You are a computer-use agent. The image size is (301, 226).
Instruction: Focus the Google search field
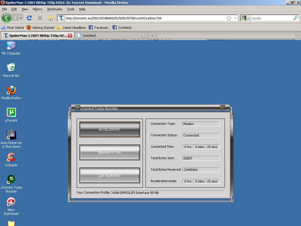click(272, 18)
